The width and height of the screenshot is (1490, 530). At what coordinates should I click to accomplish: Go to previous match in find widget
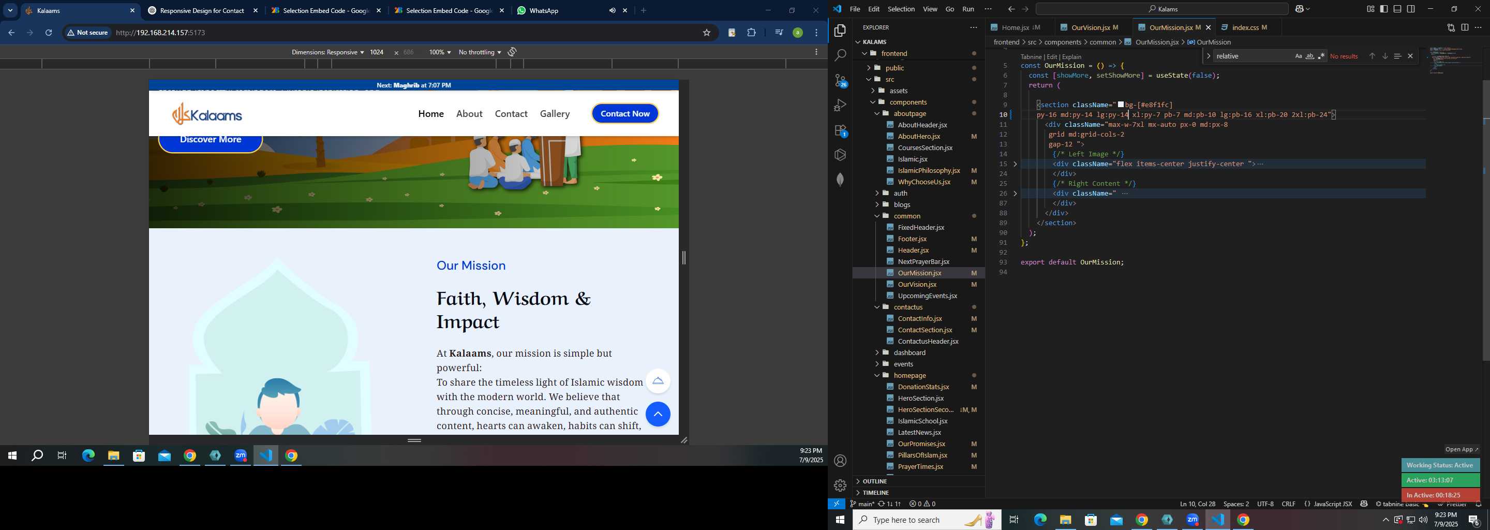point(1372,56)
